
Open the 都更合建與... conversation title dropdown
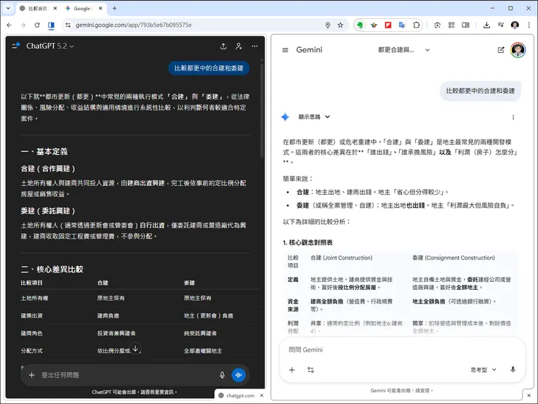[x=403, y=50]
